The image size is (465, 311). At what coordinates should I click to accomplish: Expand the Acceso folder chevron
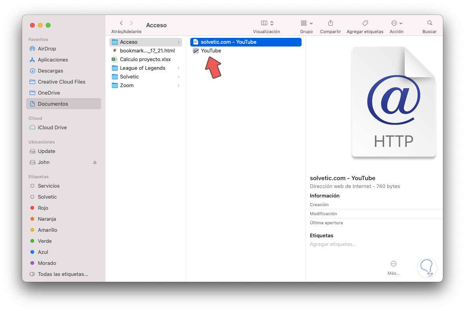[178, 42]
